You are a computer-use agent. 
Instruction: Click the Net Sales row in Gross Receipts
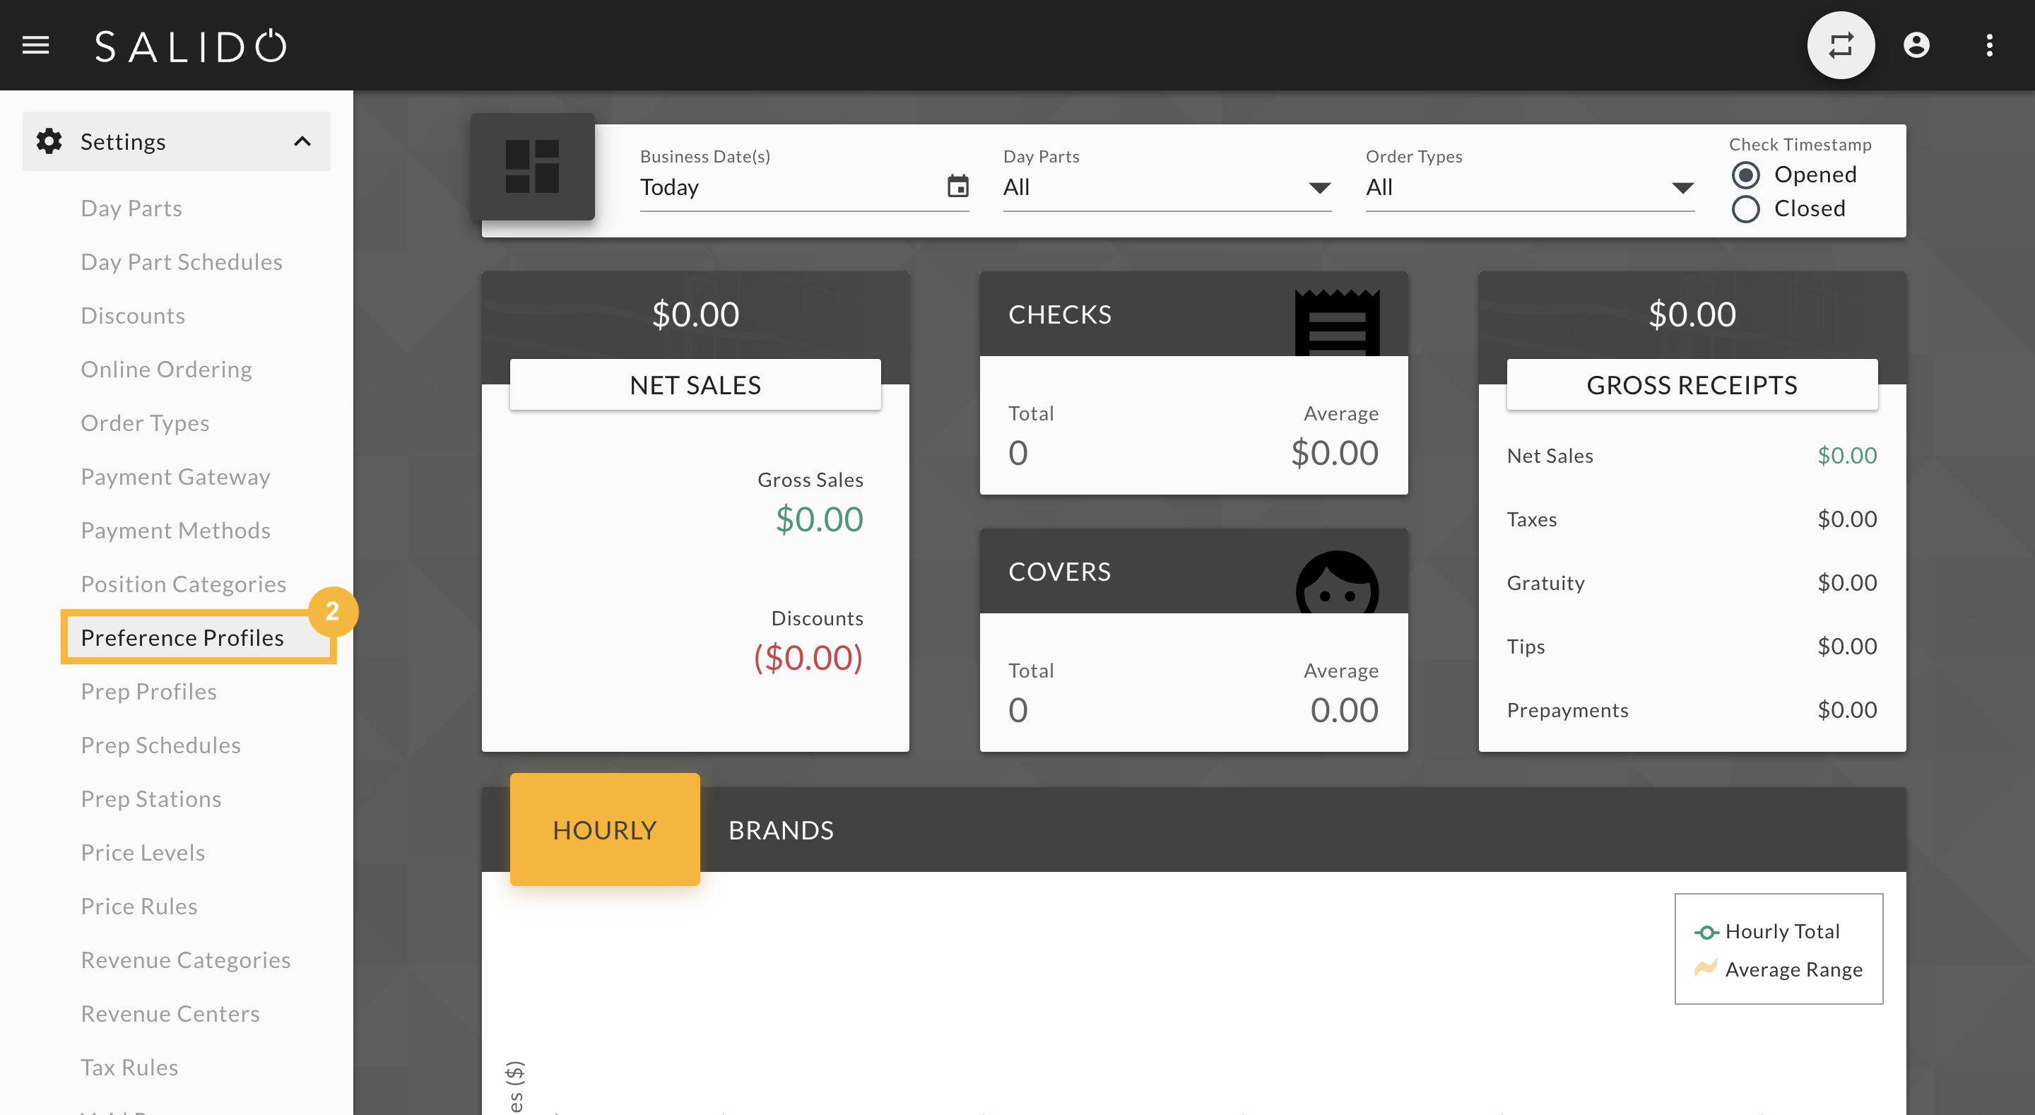tap(1692, 456)
